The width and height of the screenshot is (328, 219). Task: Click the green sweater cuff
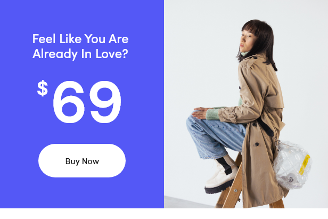(212, 114)
